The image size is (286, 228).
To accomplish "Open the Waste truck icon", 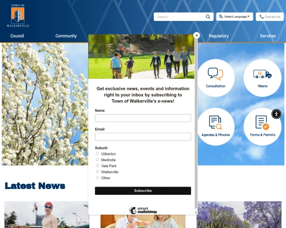I will pyautogui.click(x=263, y=74).
